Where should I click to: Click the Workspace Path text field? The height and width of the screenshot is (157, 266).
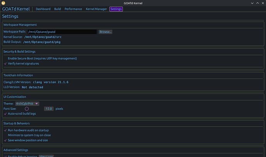(x=62, y=32)
